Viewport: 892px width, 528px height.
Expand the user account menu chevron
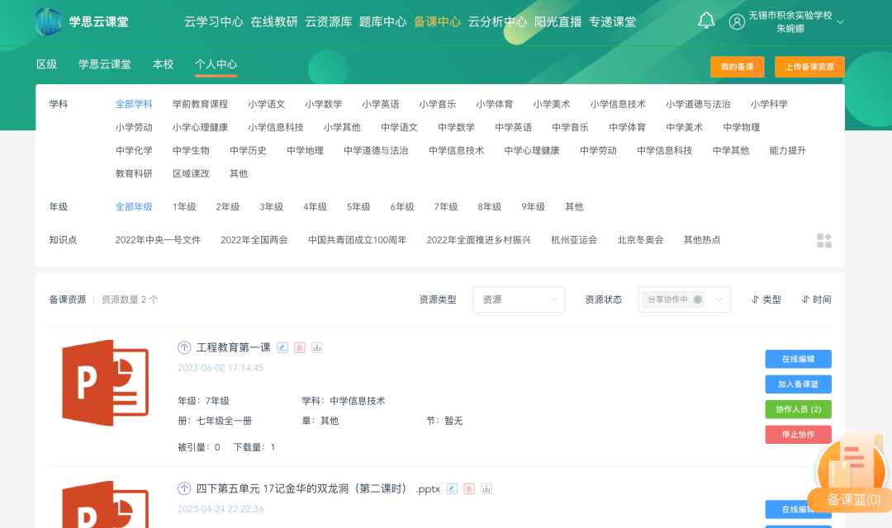(840, 22)
